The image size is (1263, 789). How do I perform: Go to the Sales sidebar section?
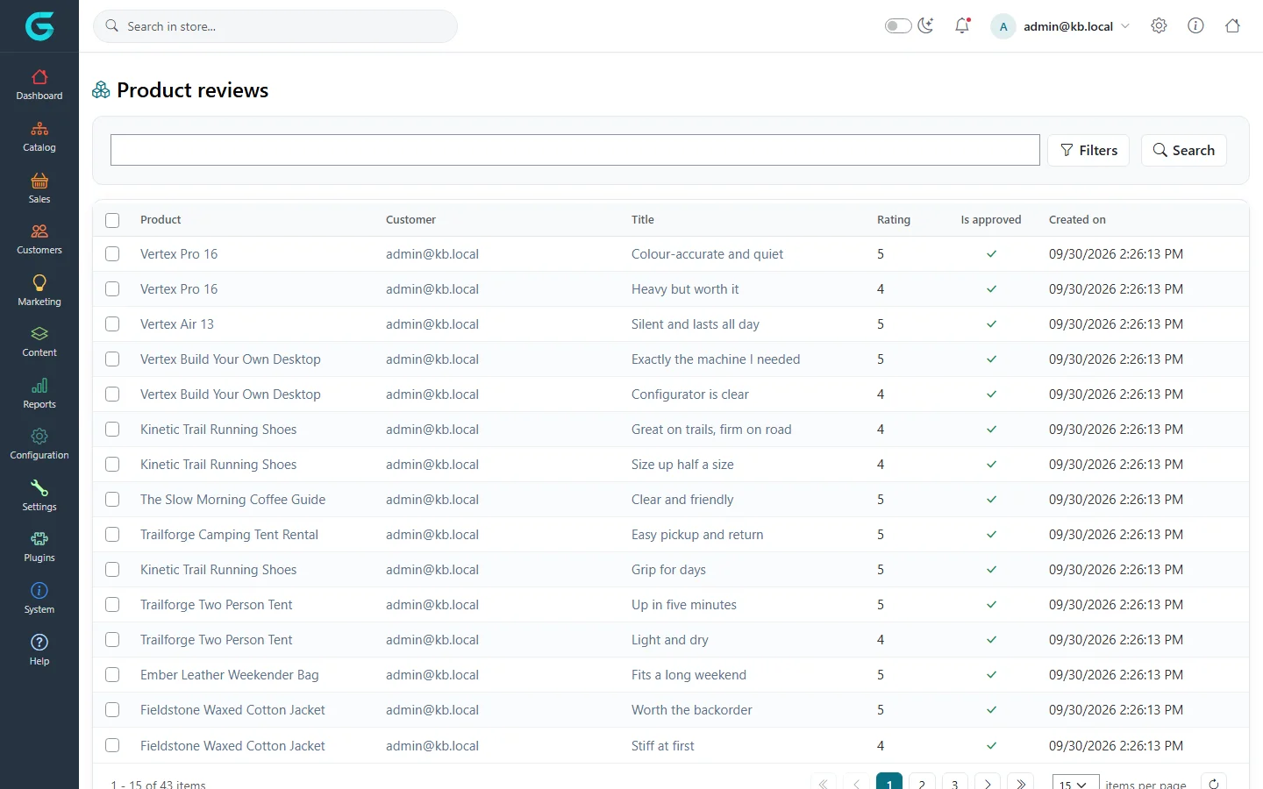(39, 188)
